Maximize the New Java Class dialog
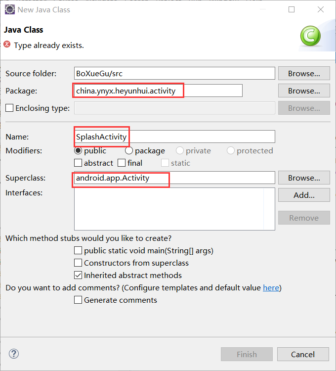 click(x=292, y=9)
